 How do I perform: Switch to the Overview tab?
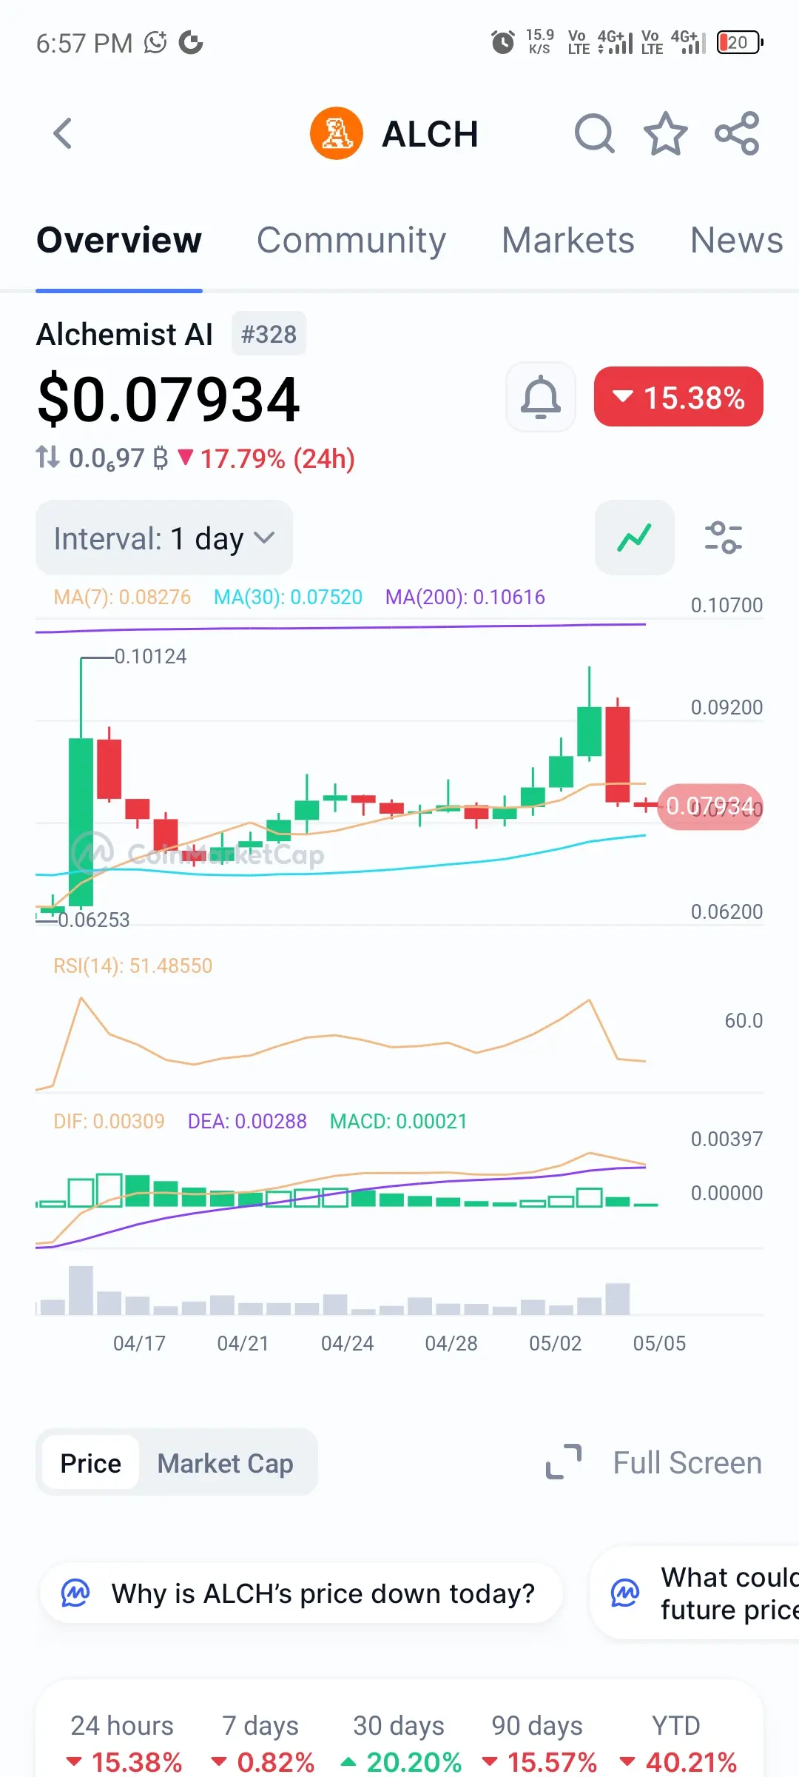[x=119, y=240]
